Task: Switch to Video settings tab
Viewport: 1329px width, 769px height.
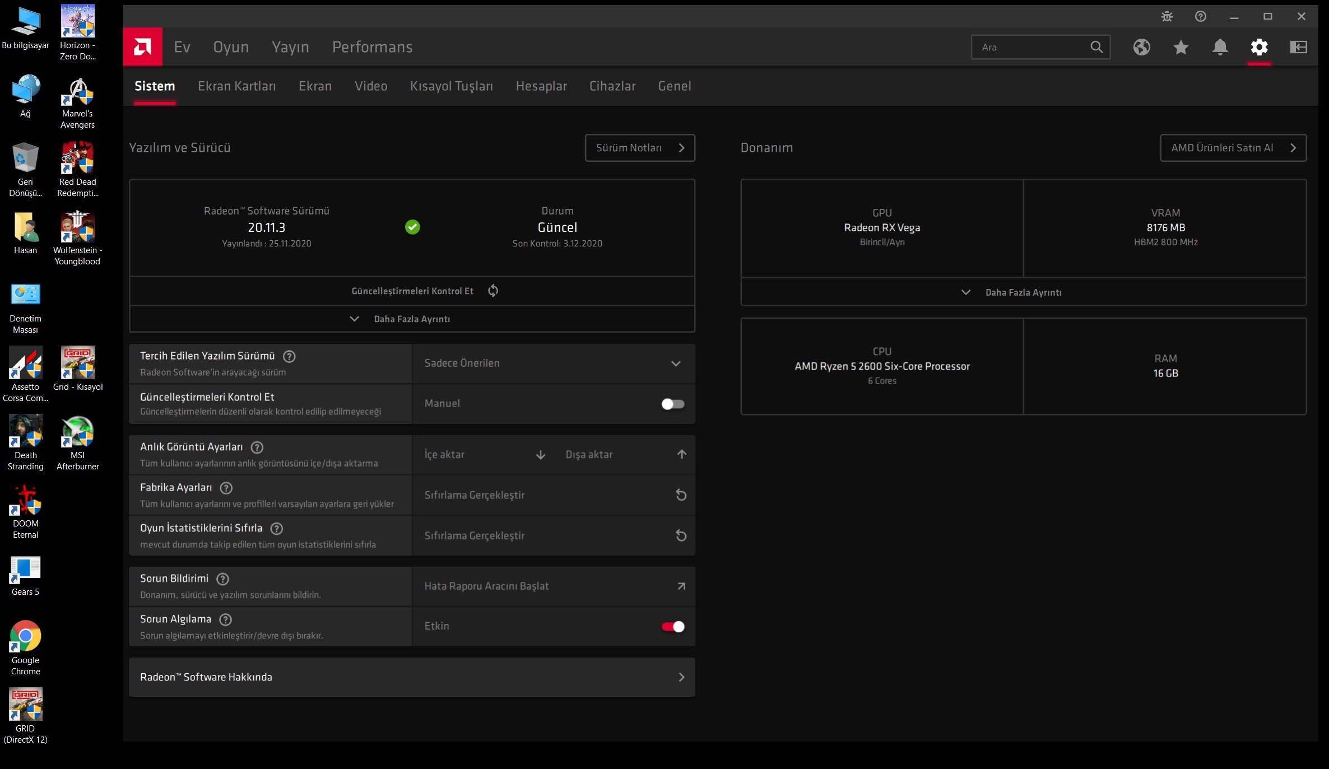Action: pos(371,86)
